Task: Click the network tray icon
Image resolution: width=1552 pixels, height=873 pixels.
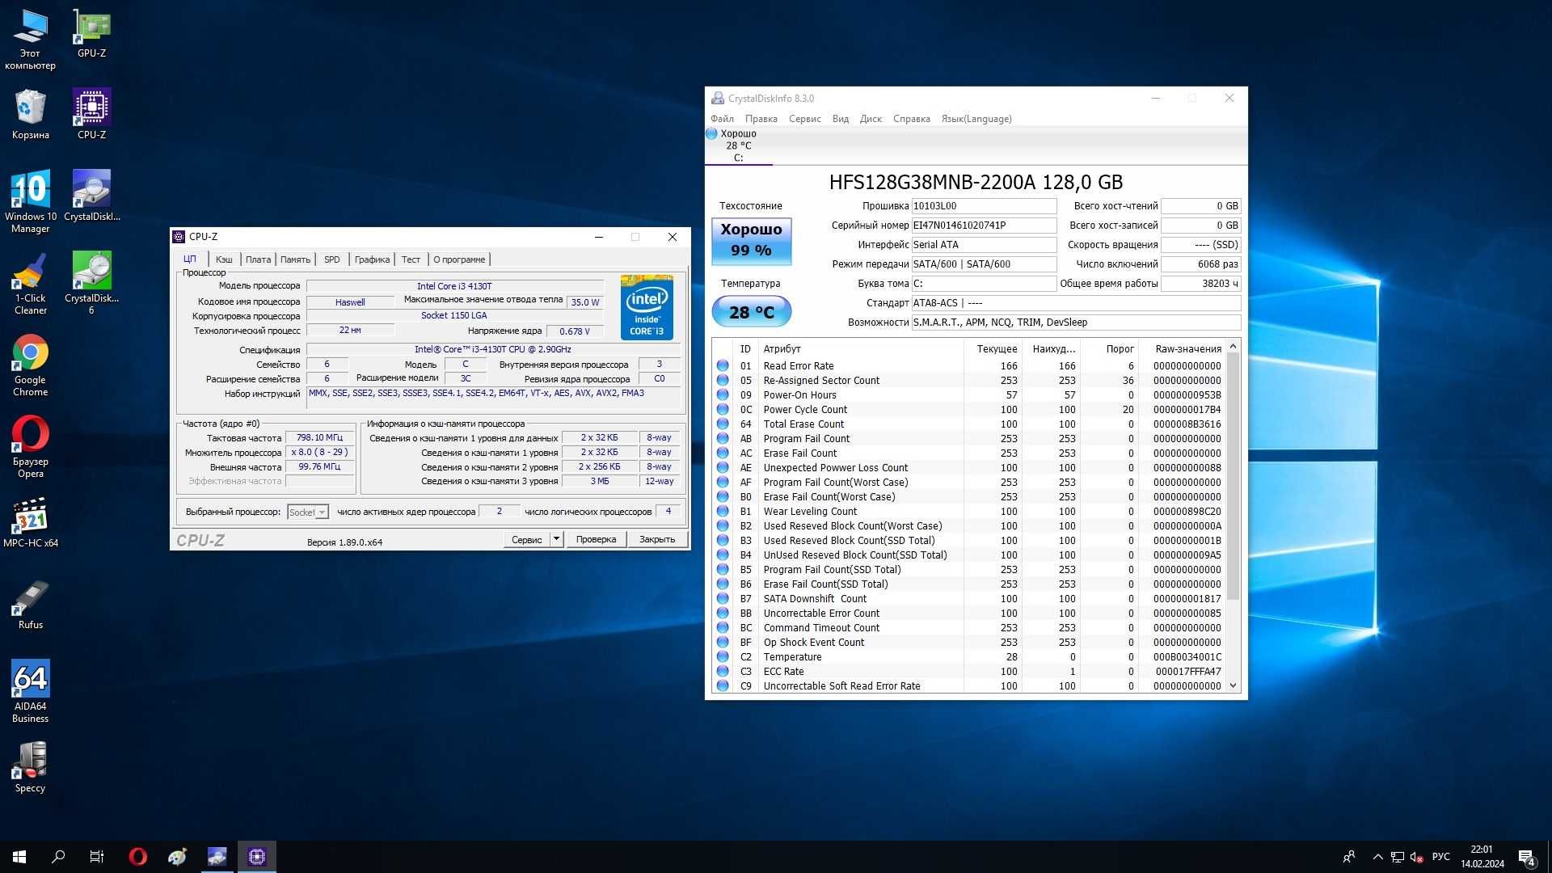Action: 1397,857
